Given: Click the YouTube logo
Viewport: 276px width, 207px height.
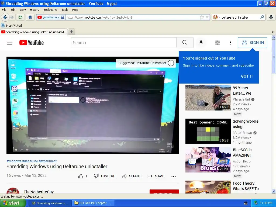Looking at the screenshot, I should tap(32, 43).
